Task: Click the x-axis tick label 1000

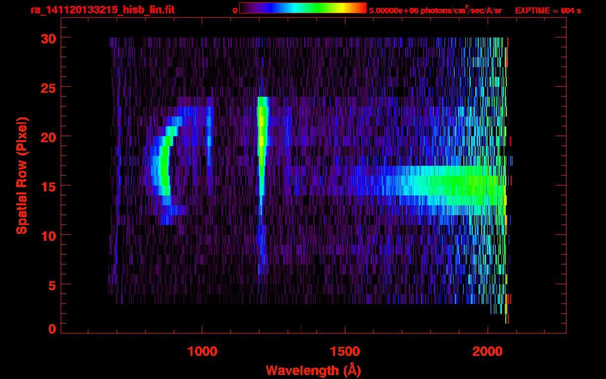Action: click(202, 351)
